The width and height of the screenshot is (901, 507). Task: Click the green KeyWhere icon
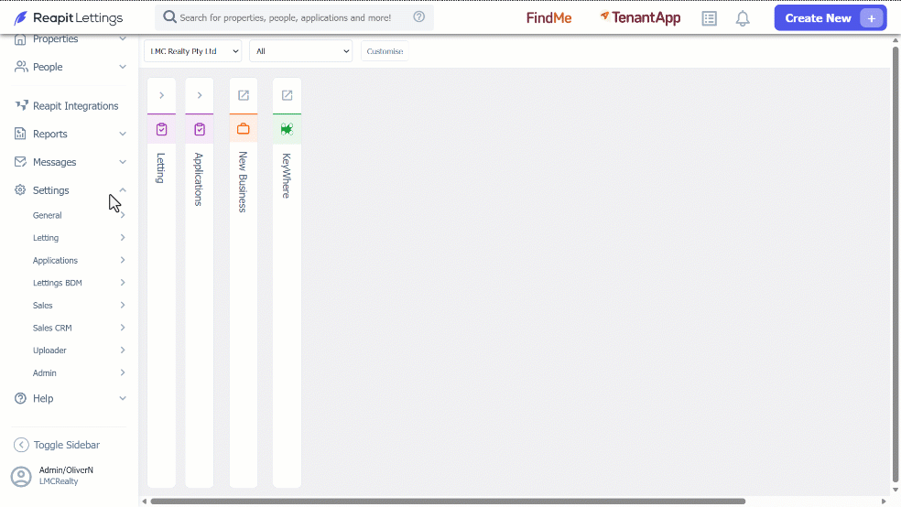(x=287, y=129)
